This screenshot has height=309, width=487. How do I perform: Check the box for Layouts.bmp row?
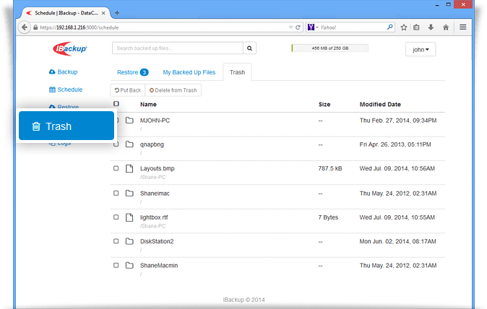pyautogui.click(x=116, y=168)
